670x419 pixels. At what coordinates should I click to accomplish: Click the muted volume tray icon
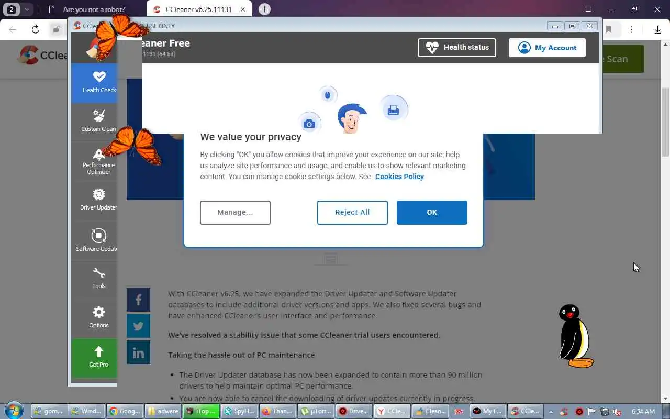pyautogui.click(x=618, y=412)
